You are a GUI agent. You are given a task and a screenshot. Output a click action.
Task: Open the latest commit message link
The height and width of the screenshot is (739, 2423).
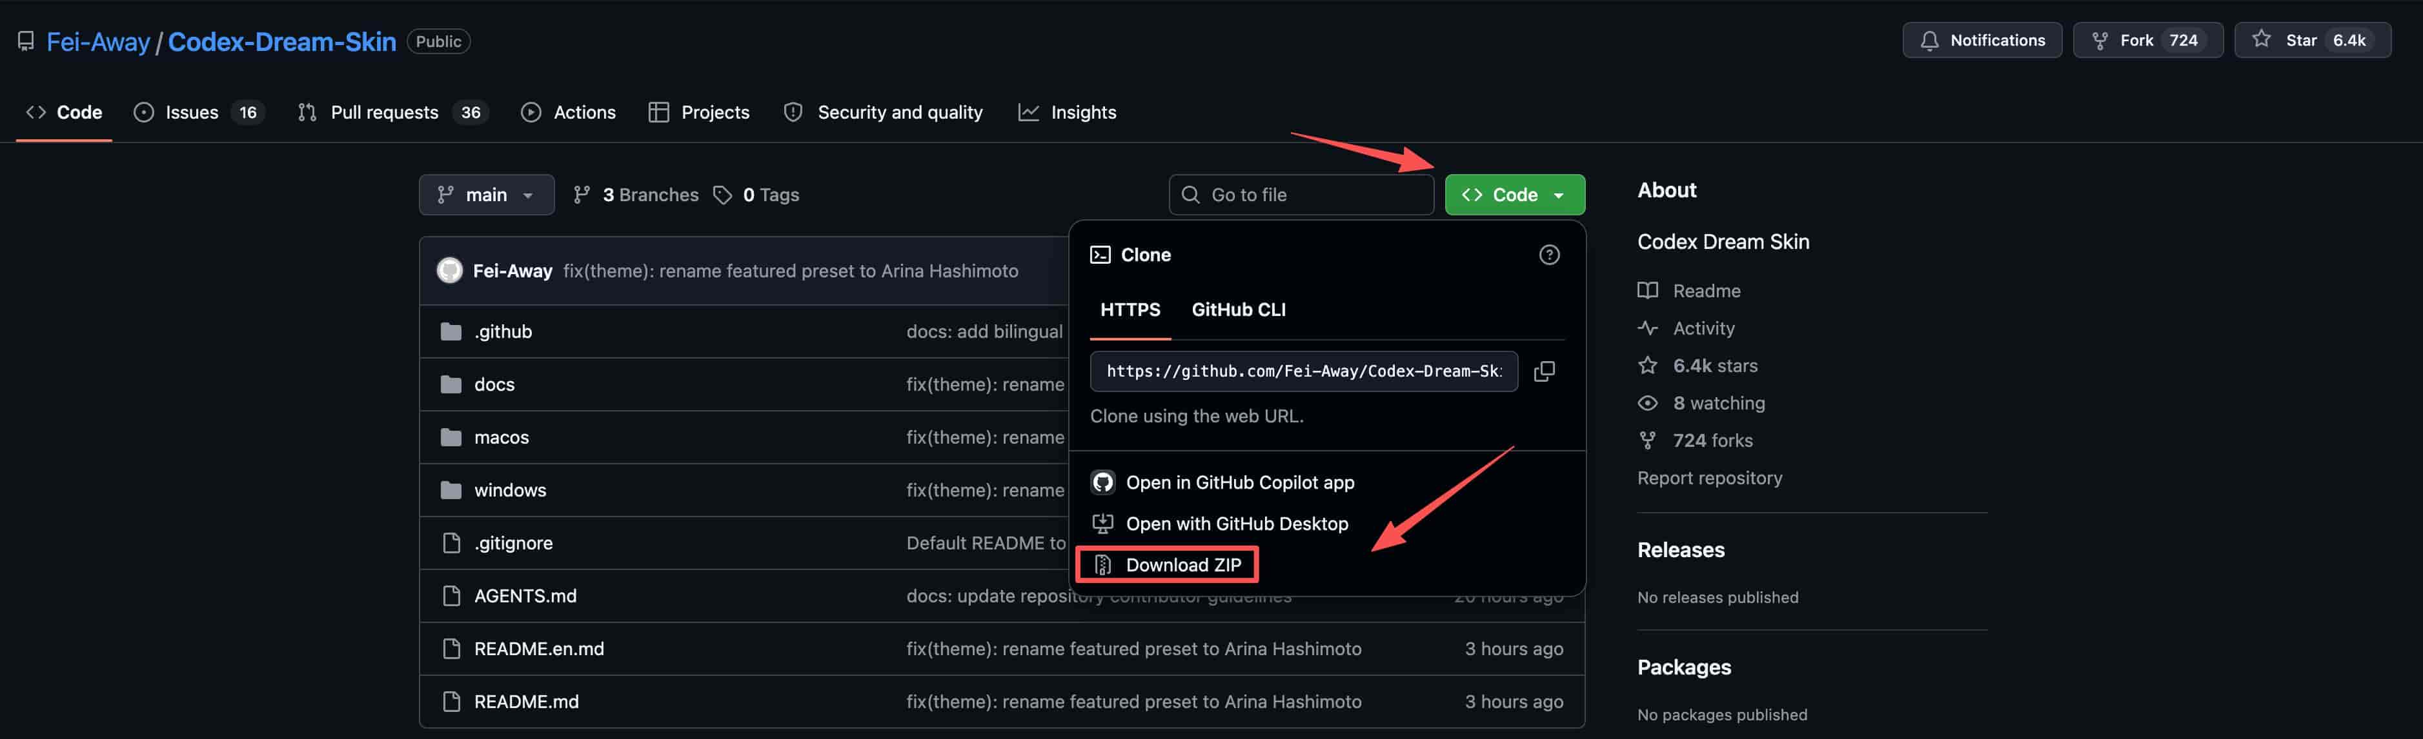pos(790,271)
